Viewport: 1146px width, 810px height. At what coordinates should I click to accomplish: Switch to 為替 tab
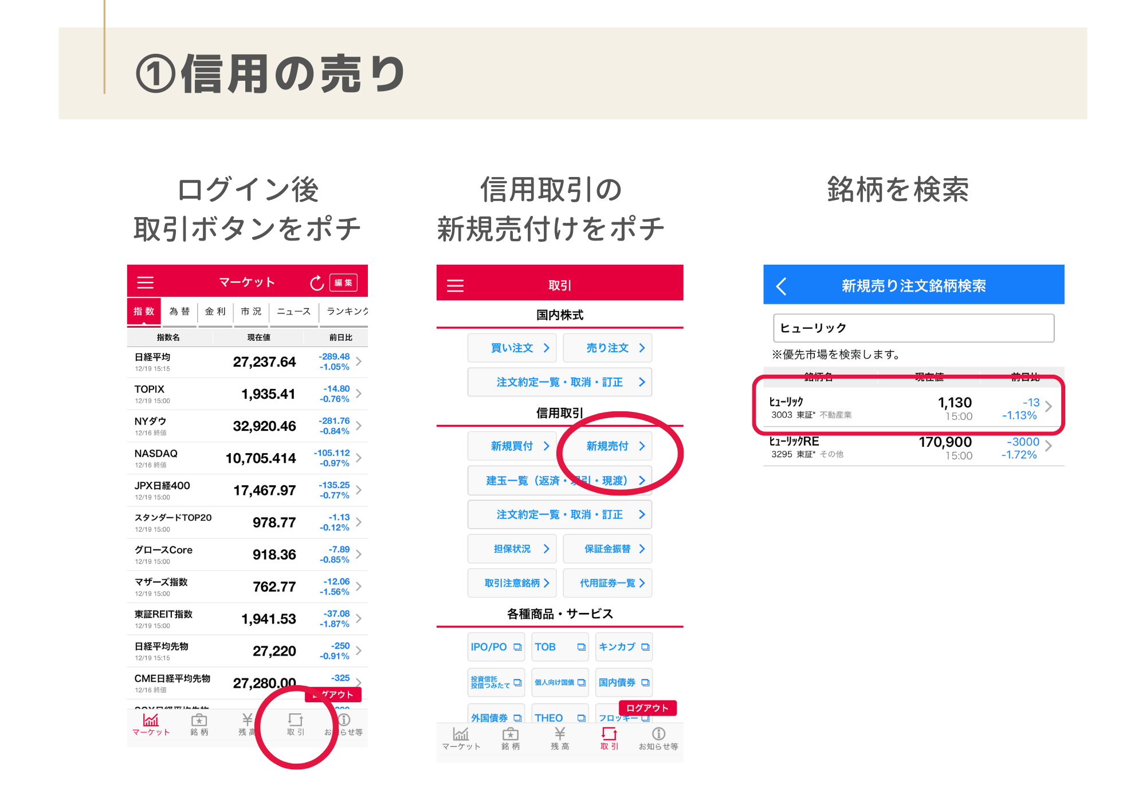(179, 312)
